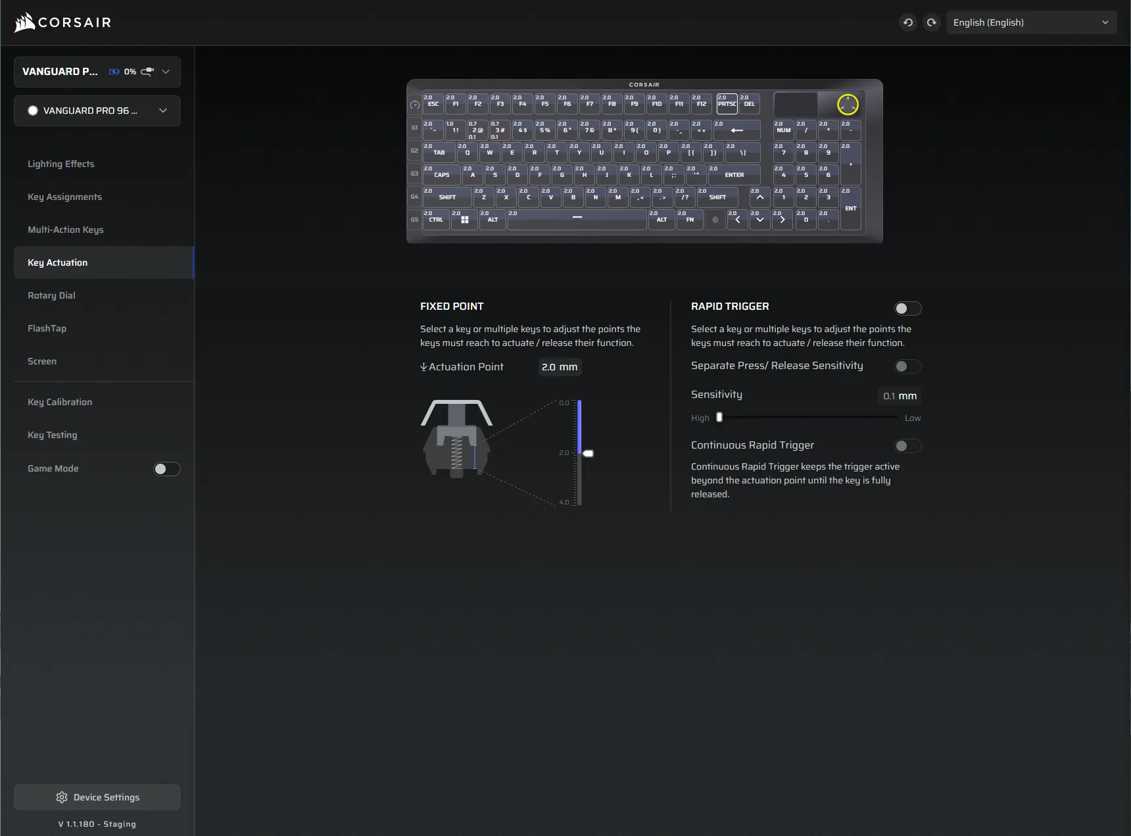
Task: Click the redo arrow icon
Action: tap(932, 22)
